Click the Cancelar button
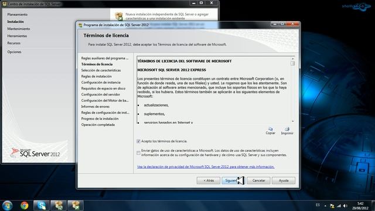 pyautogui.click(x=258, y=181)
